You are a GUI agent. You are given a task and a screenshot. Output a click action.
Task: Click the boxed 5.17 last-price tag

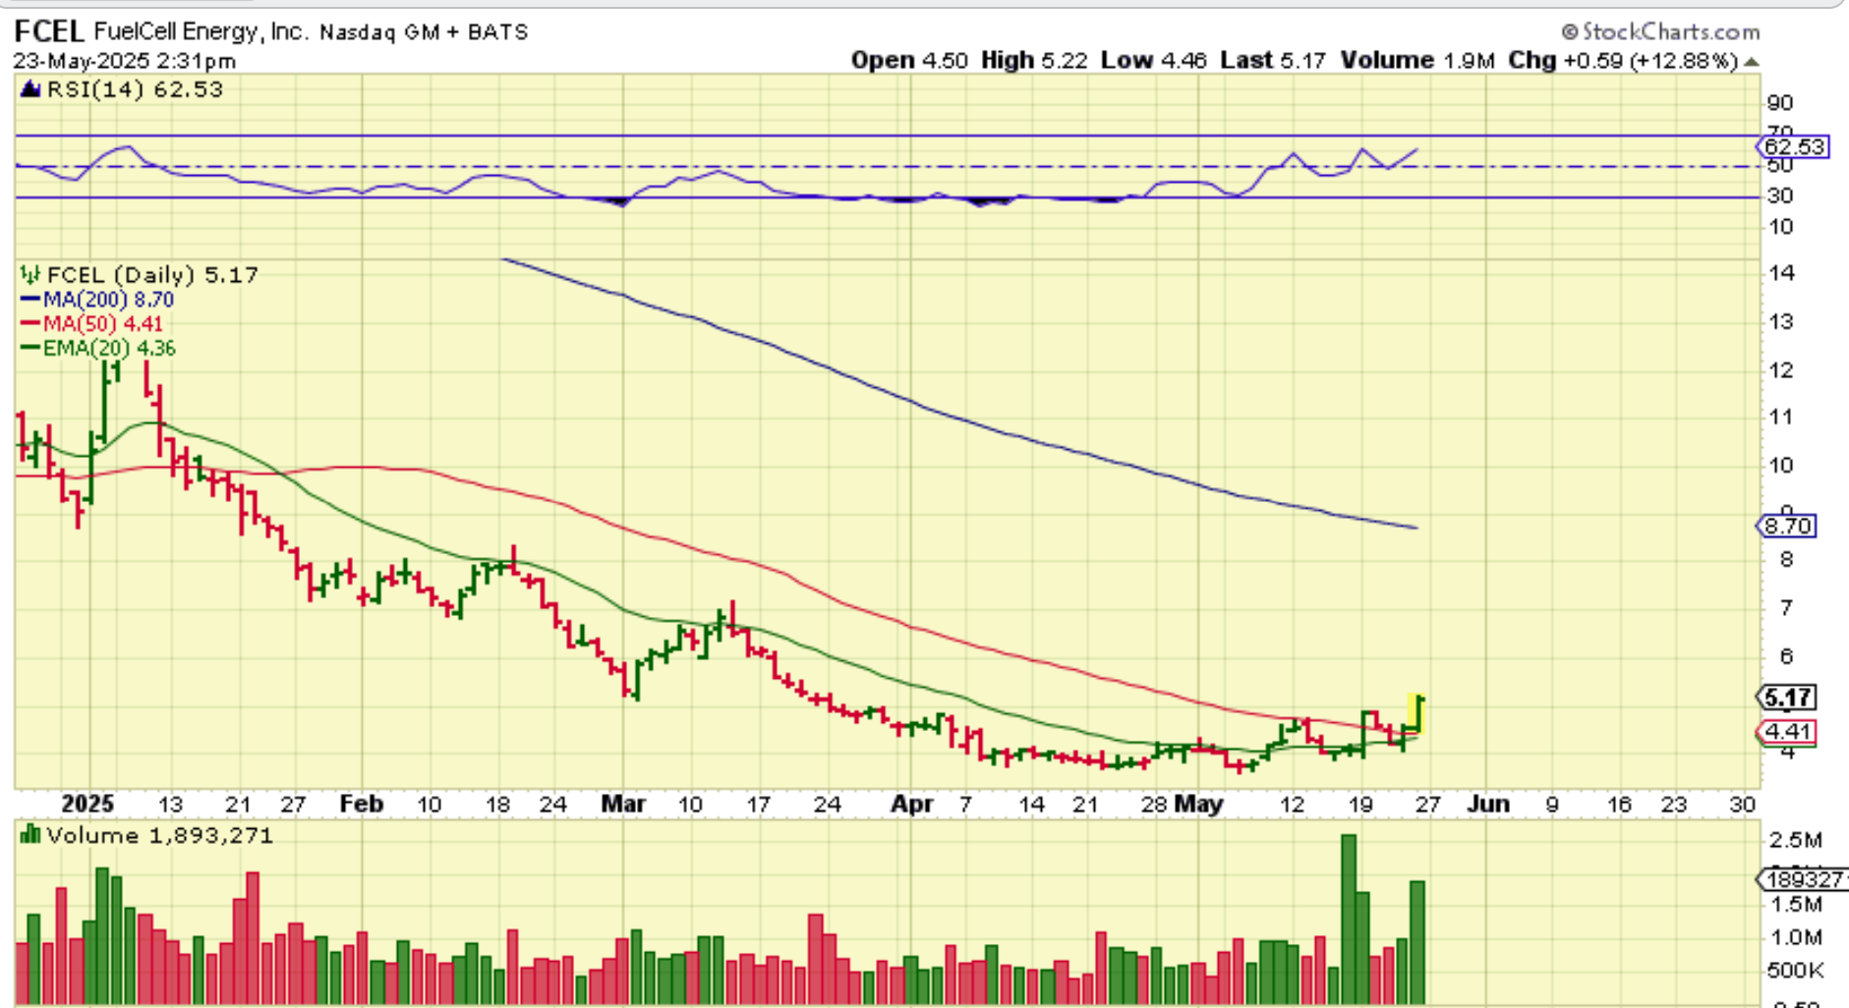[x=1787, y=698]
